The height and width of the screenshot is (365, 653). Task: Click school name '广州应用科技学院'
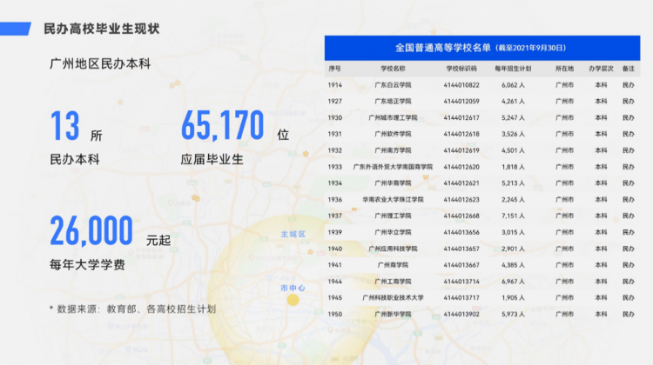tap(393, 249)
